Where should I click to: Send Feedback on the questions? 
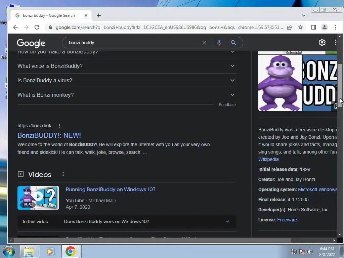click(x=227, y=105)
